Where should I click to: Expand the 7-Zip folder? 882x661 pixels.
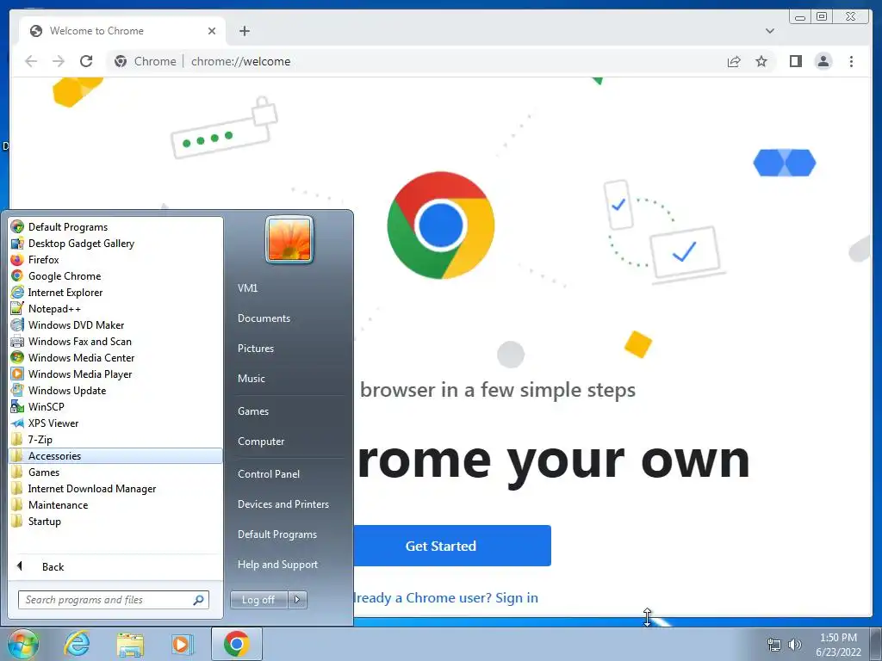point(115,440)
